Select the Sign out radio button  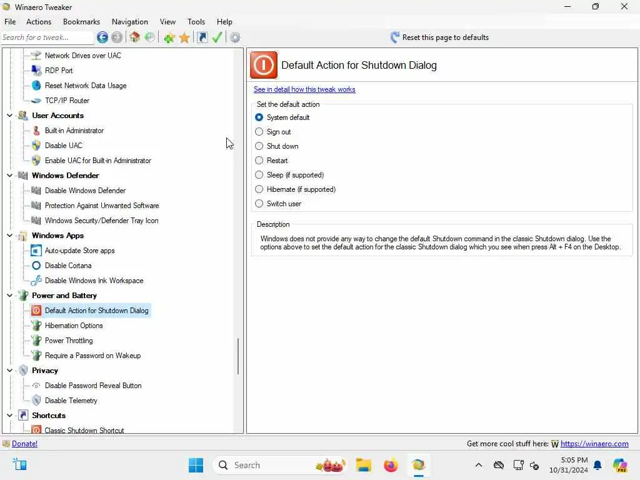(259, 132)
